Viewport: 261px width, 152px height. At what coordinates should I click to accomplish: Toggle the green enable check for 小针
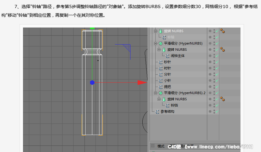217,81
